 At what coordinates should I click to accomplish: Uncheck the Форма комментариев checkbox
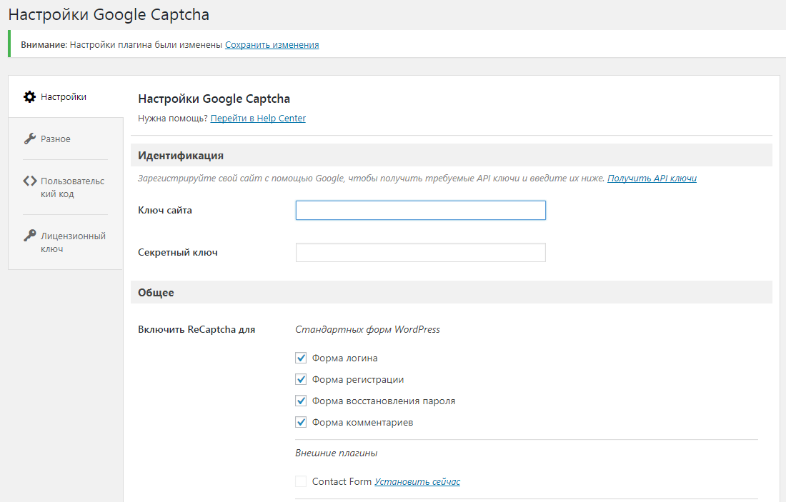coord(301,422)
